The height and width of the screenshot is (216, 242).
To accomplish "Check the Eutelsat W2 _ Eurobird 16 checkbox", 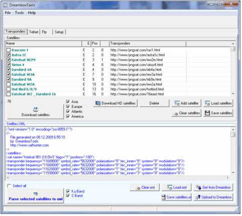I will (8, 94).
